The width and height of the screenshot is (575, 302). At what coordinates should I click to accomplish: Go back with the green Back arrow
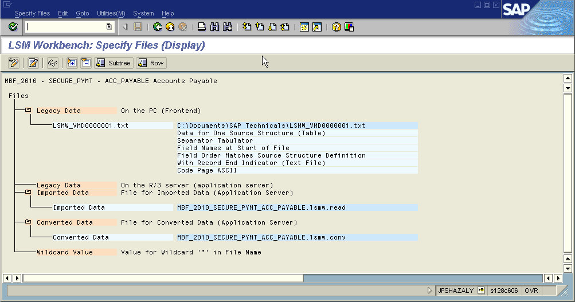click(x=158, y=27)
